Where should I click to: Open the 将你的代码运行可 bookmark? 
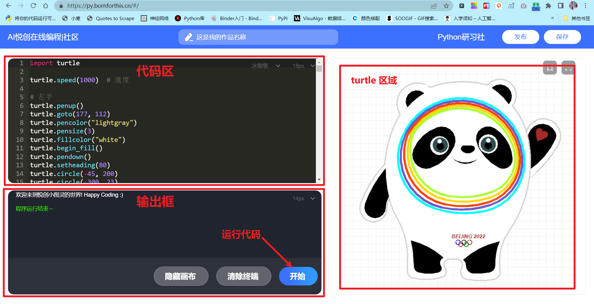click(x=31, y=18)
